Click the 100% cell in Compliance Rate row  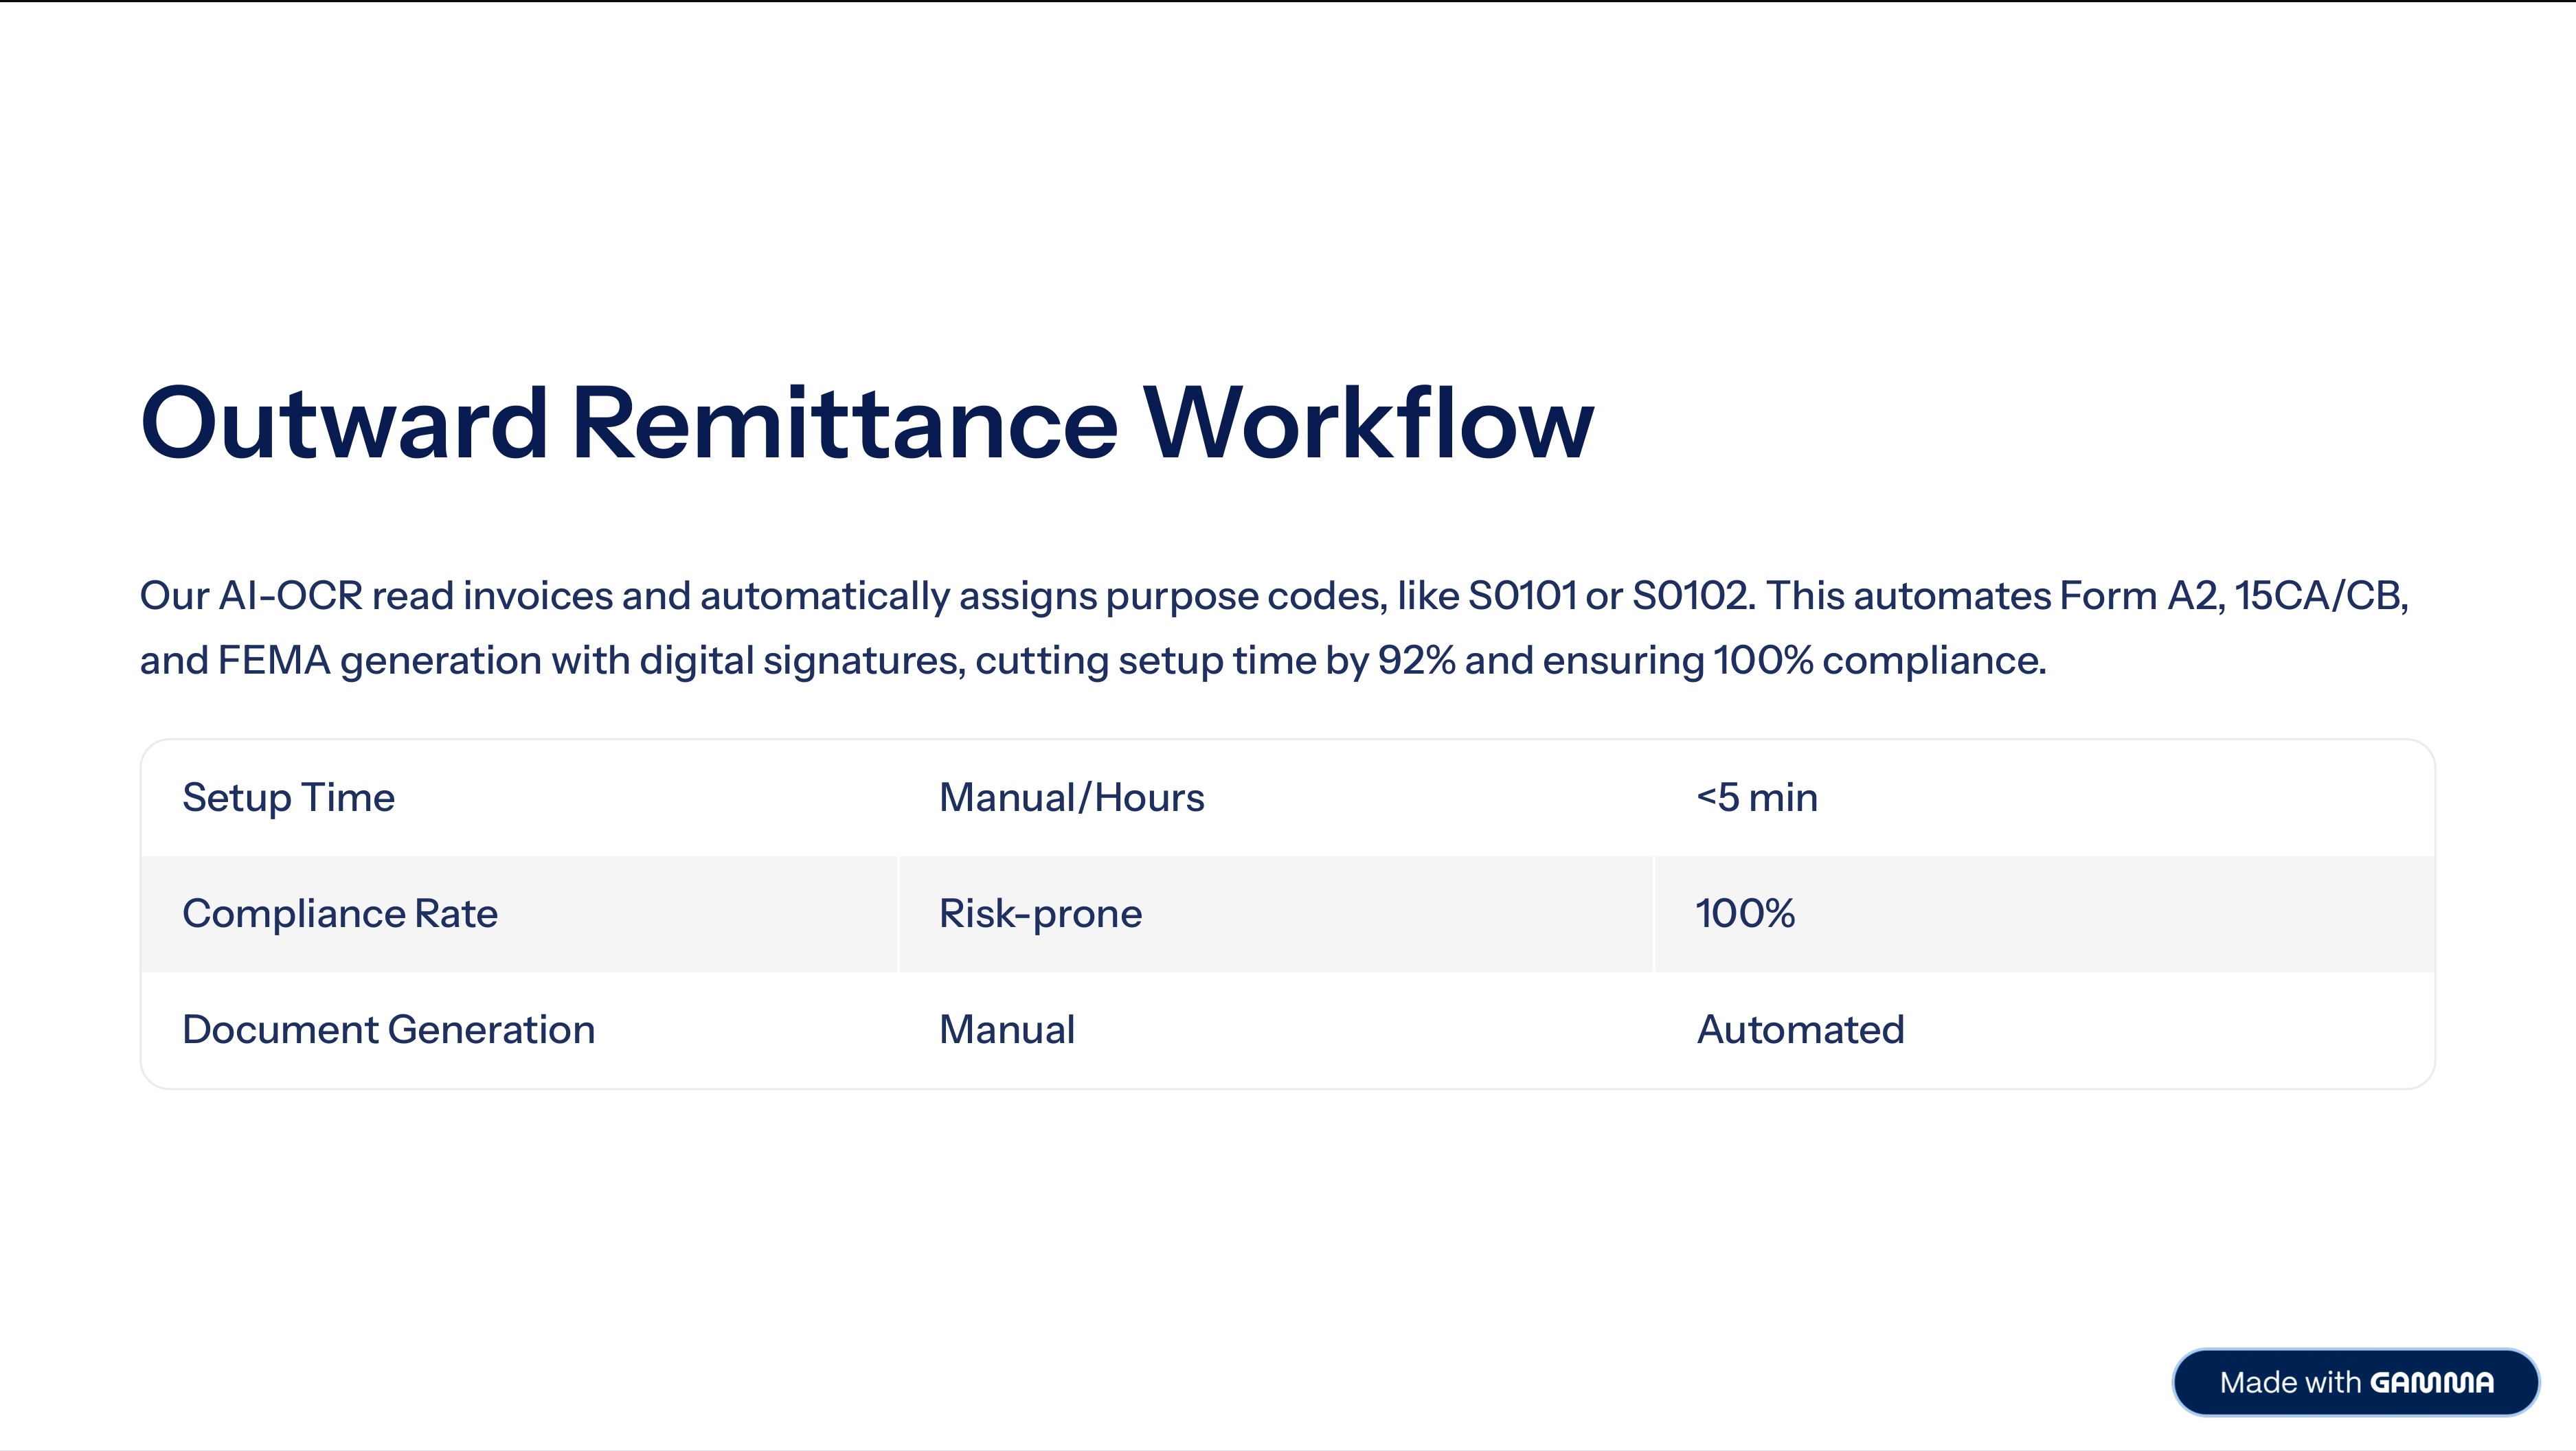point(1745,913)
